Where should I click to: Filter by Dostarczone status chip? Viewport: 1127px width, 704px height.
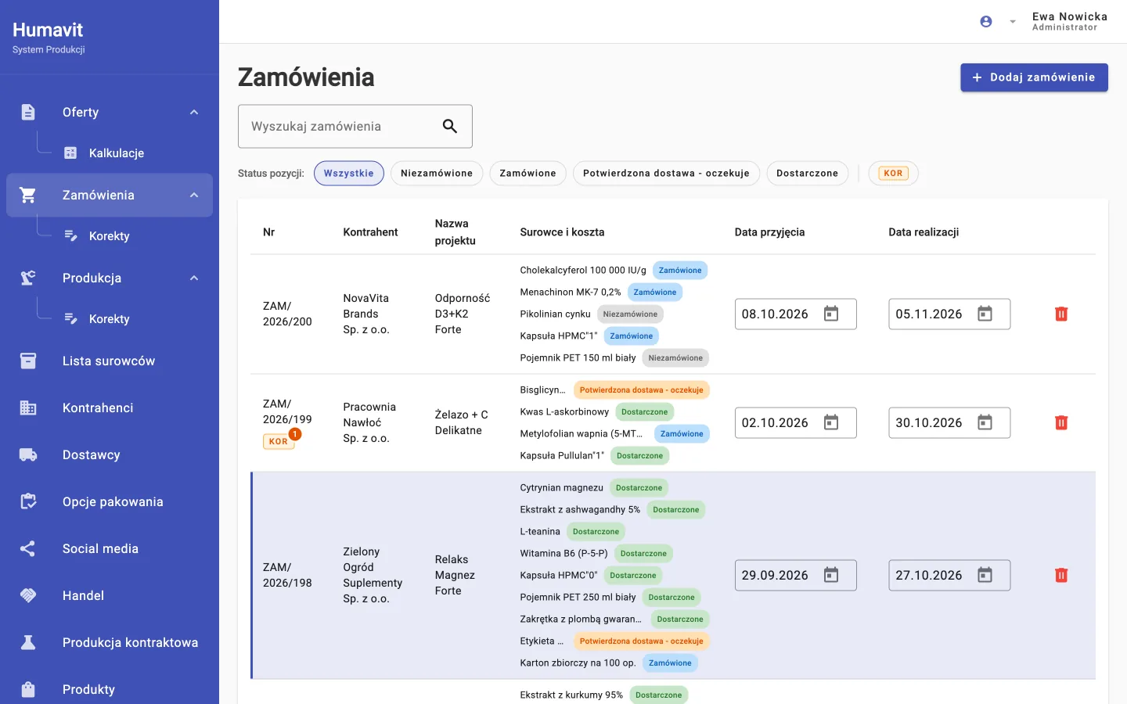[808, 173]
